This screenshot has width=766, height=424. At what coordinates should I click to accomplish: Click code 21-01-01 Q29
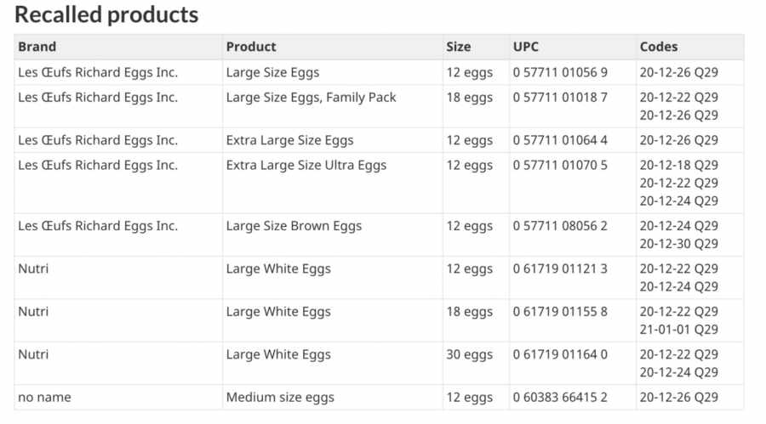[678, 330]
